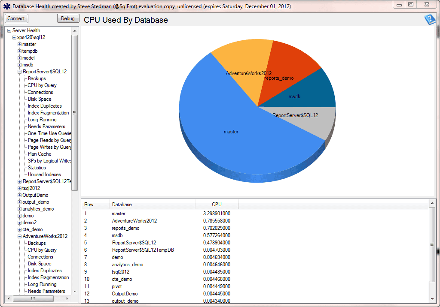The height and width of the screenshot is (307, 440).
Task: Click the Connect button
Action: pos(16,18)
